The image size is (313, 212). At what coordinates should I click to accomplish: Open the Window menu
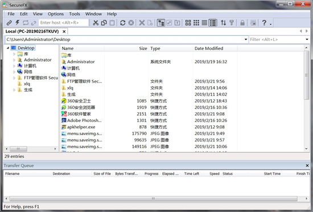[x=94, y=14]
